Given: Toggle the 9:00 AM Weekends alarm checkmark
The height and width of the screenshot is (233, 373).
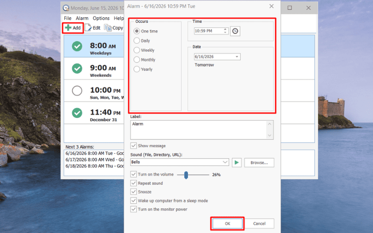Looking at the screenshot, I should click(x=77, y=69).
